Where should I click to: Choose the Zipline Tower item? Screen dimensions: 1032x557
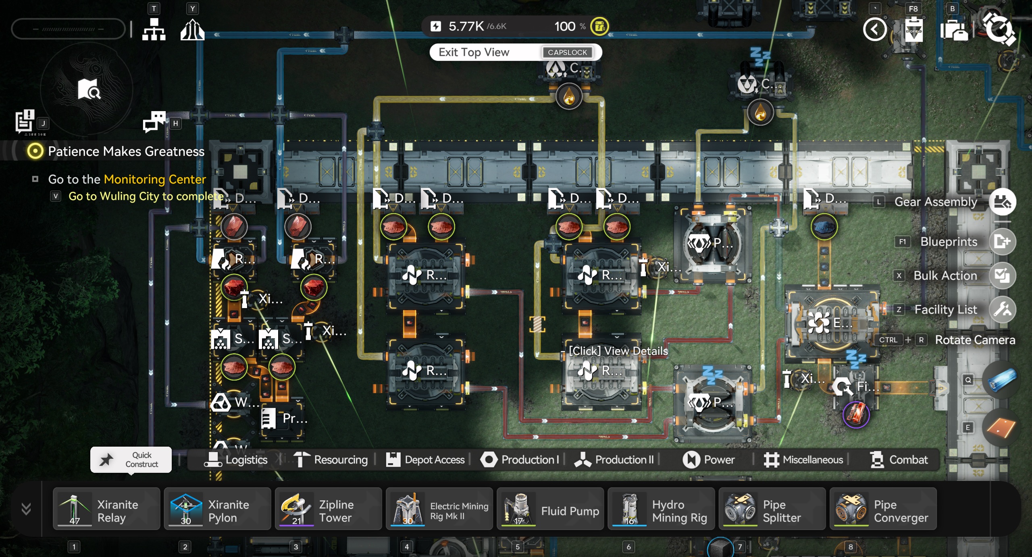328,509
